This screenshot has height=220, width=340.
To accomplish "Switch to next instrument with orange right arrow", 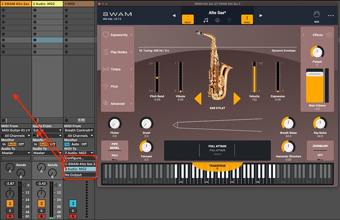I will (x=237, y=99).
